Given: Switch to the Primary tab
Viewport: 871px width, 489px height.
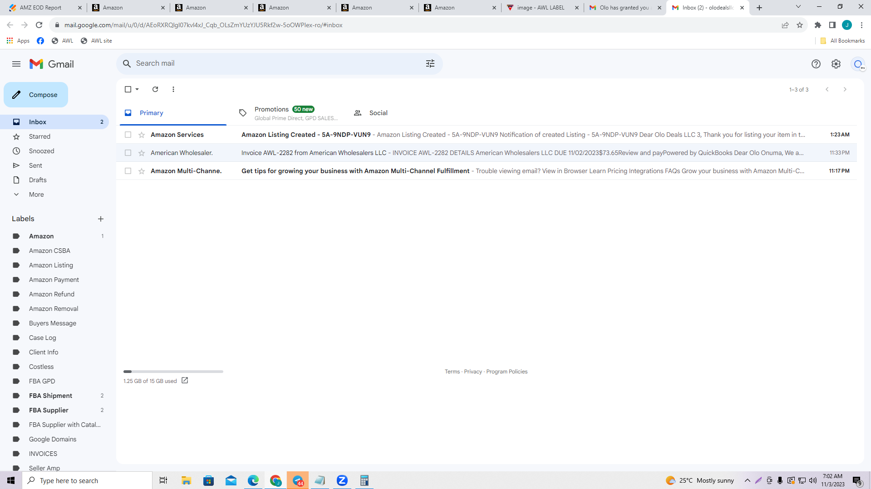Looking at the screenshot, I should click(x=173, y=113).
